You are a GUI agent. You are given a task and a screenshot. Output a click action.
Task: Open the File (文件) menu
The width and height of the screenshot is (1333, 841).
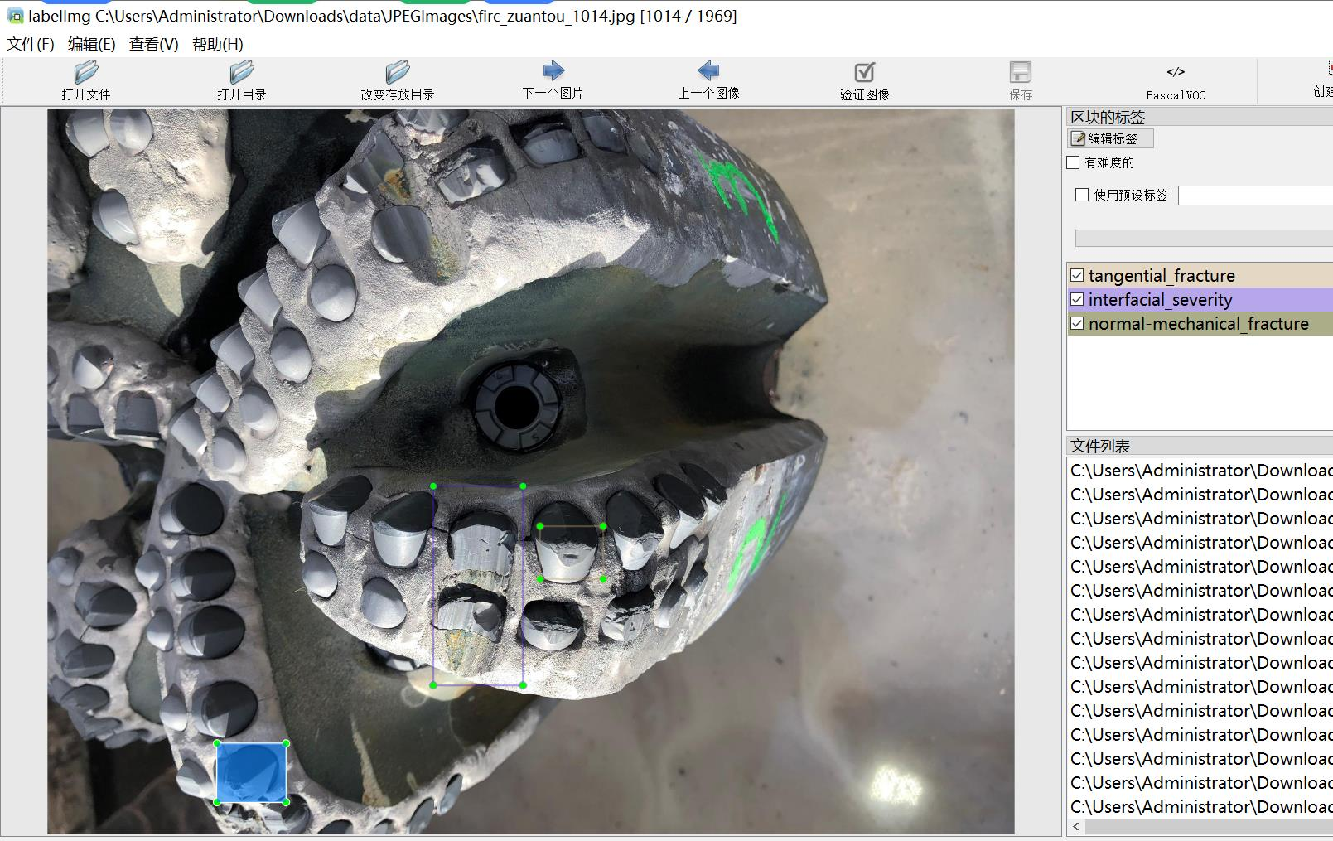31,44
